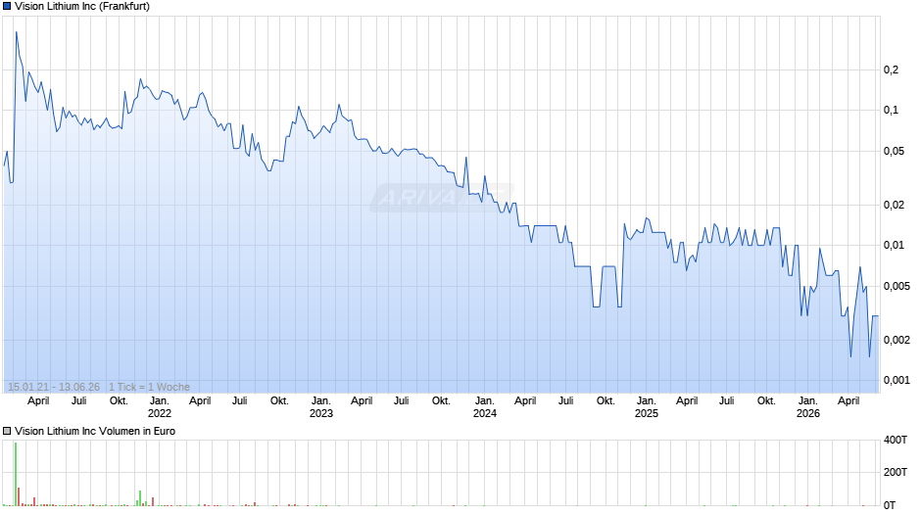Viewport: 921px width, 515px height.
Task: Click the tallest green volume bar
Action: pyautogui.click(x=16, y=474)
